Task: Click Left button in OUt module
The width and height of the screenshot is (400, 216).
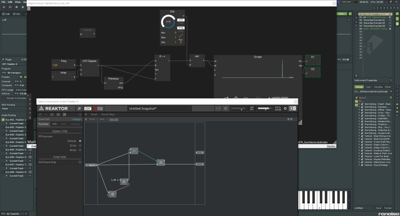Action: pos(181,20)
